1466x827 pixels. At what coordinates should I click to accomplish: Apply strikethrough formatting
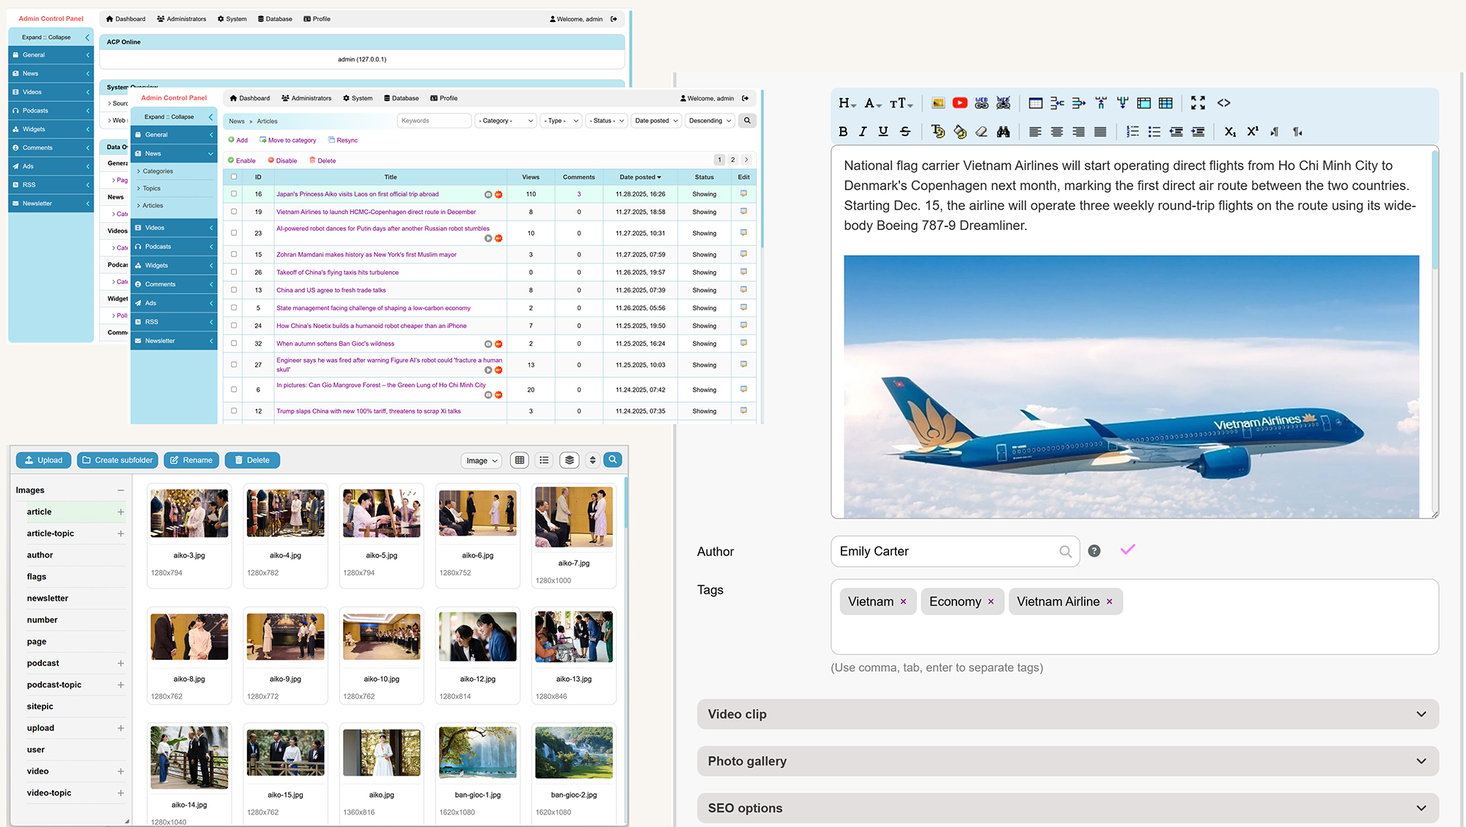pyautogui.click(x=905, y=132)
